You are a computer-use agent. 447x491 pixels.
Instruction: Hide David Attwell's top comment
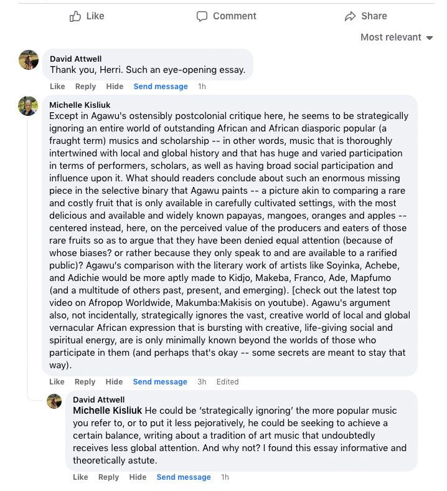115,87
